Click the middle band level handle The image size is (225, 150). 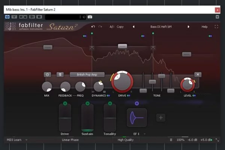[122, 46]
